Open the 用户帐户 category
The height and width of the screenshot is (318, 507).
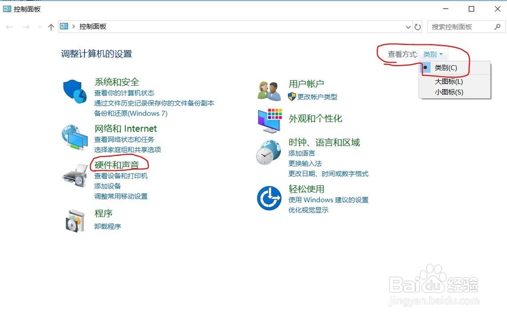(306, 84)
